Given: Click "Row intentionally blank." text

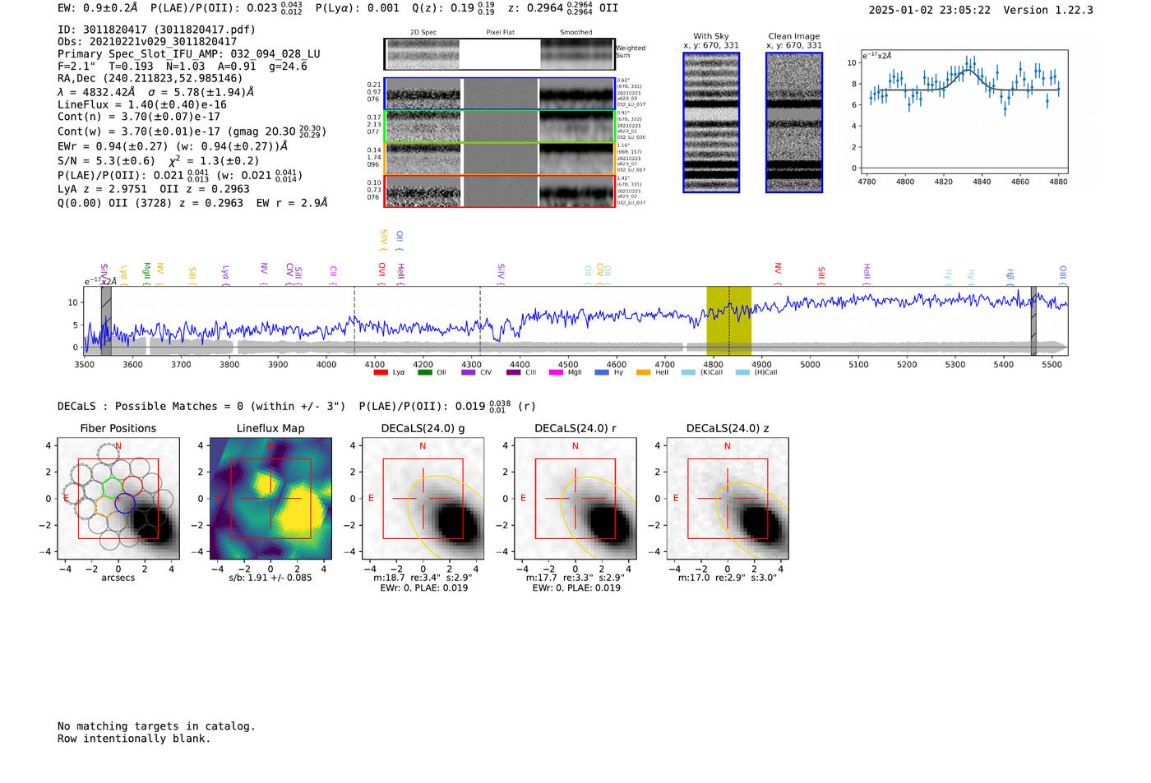Looking at the screenshot, I should pyautogui.click(x=134, y=739).
